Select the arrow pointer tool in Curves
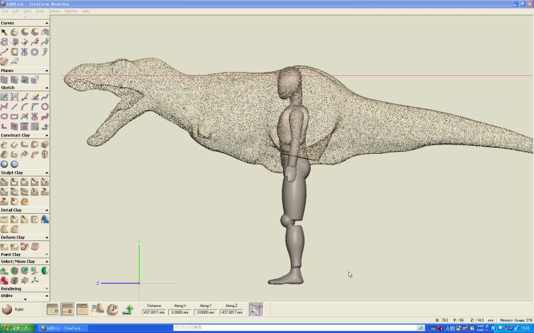Image resolution: width=534 pixels, height=333 pixels. 4,32
